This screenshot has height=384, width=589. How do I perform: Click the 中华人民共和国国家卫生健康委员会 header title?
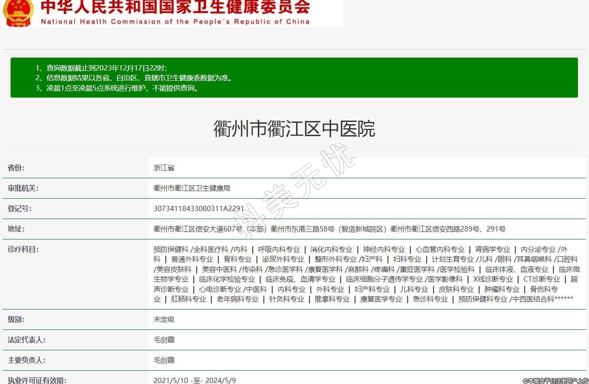pyautogui.click(x=175, y=8)
